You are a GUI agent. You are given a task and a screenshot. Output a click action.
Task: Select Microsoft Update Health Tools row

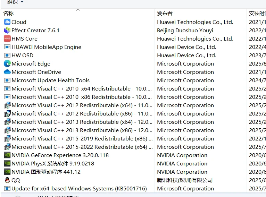[50, 80]
